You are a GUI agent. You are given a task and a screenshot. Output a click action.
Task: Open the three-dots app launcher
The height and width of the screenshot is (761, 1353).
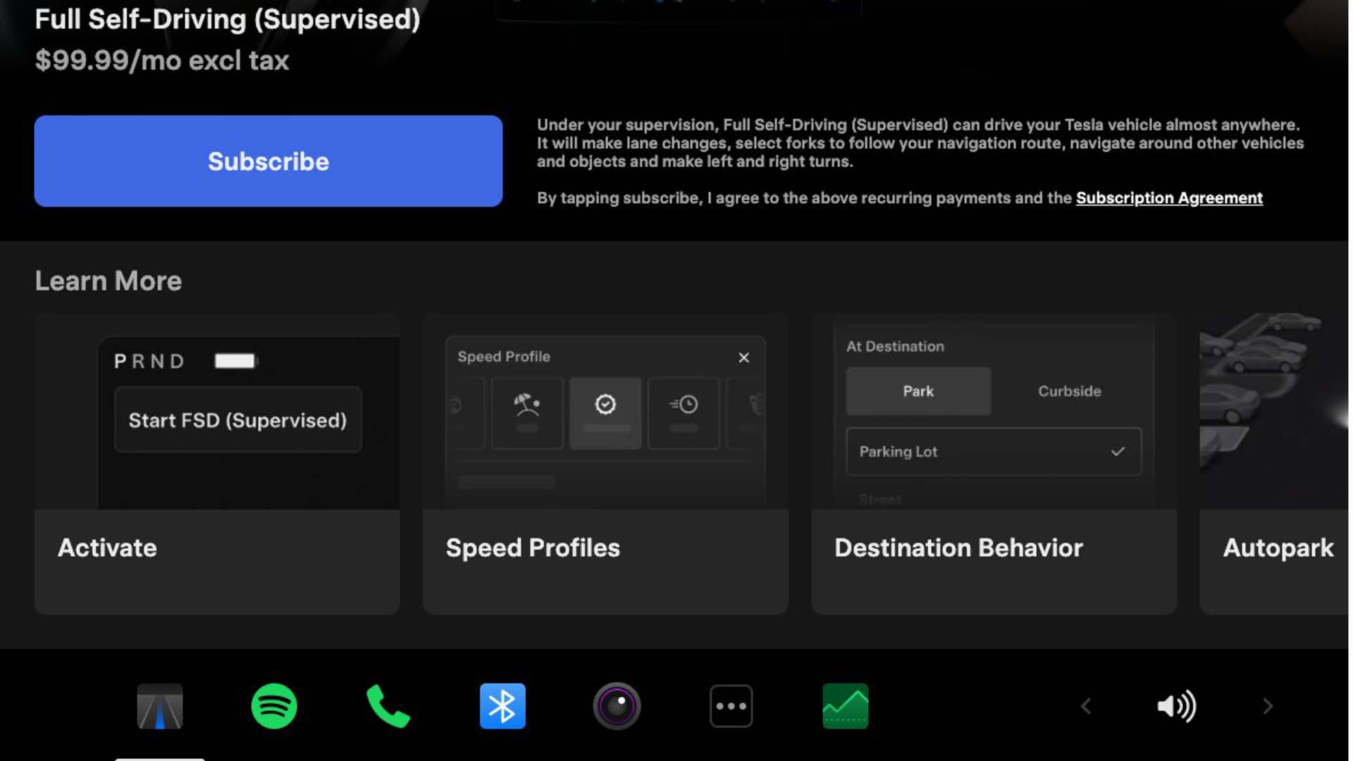tap(731, 705)
